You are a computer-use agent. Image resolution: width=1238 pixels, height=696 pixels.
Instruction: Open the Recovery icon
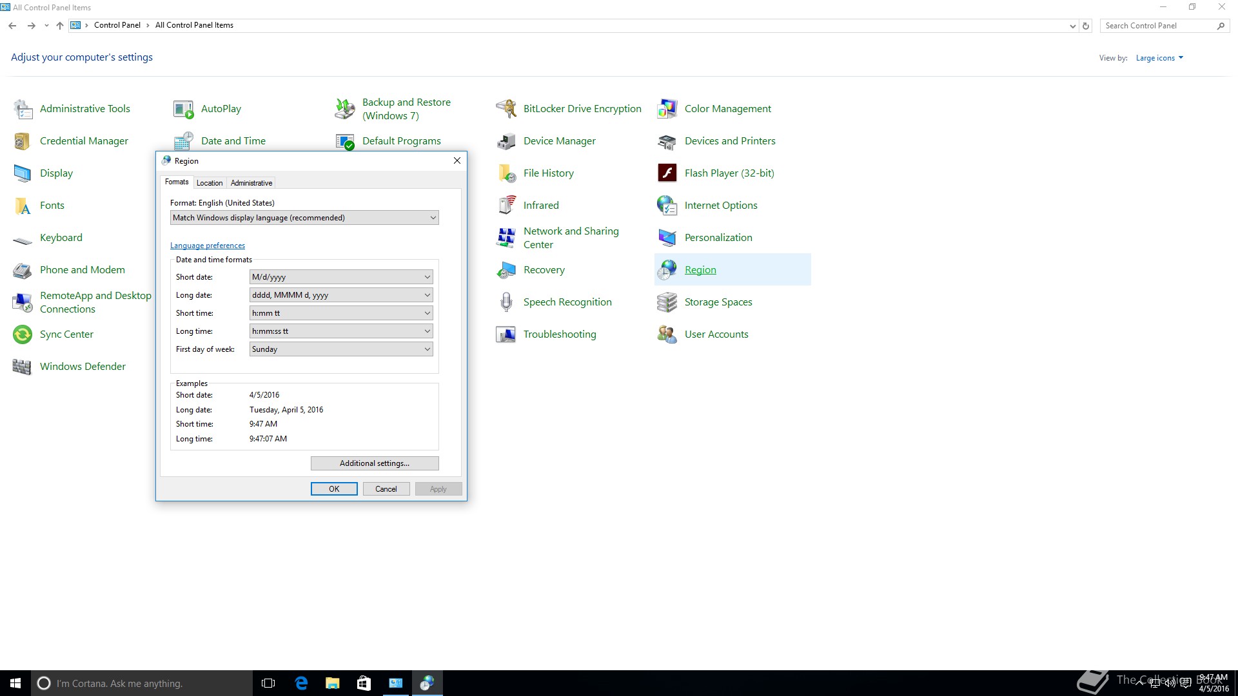coord(506,270)
